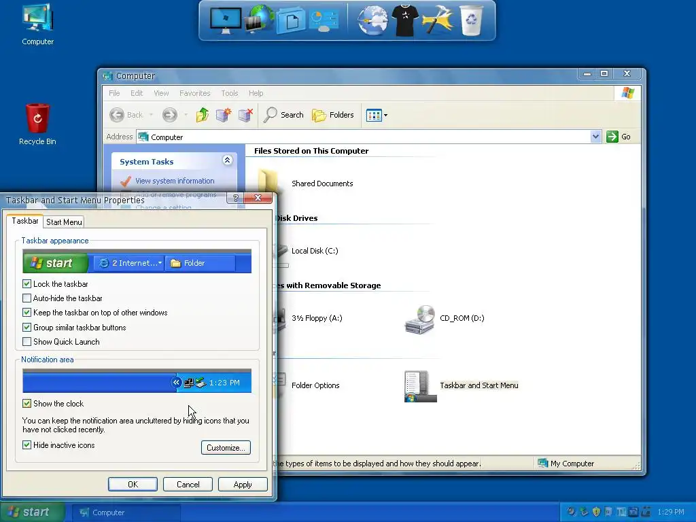The width and height of the screenshot is (696, 522).
Task: Open the control panel widget icon in dock
Action: pyautogui.click(x=324, y=21)
